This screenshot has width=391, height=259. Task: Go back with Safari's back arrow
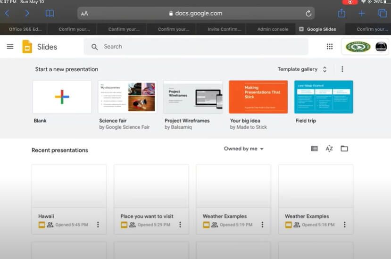coord(7,13)
